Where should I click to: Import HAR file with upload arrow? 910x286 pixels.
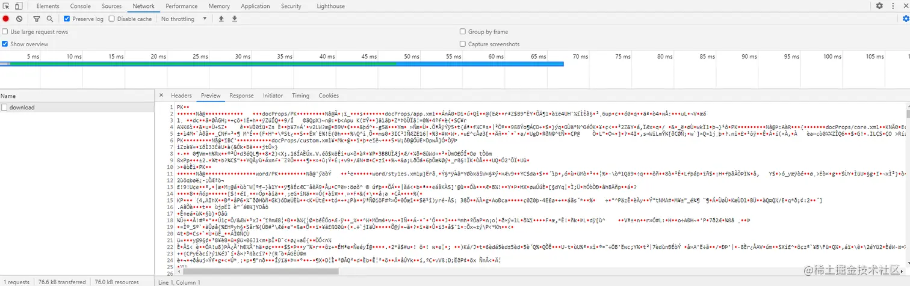(221, 19)
